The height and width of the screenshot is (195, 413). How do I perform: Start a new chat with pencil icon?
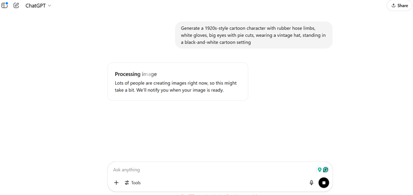click(x=16, y=6)
